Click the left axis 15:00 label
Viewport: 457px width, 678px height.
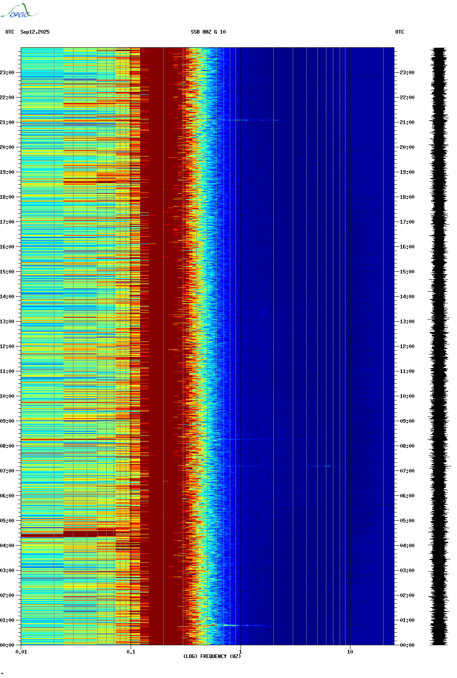(x=7, y=272)
